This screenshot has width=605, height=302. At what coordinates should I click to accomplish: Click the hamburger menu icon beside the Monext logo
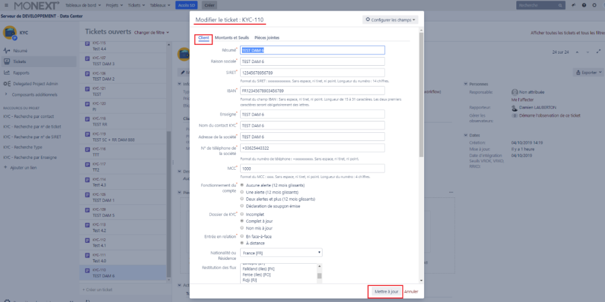[6, 5]
